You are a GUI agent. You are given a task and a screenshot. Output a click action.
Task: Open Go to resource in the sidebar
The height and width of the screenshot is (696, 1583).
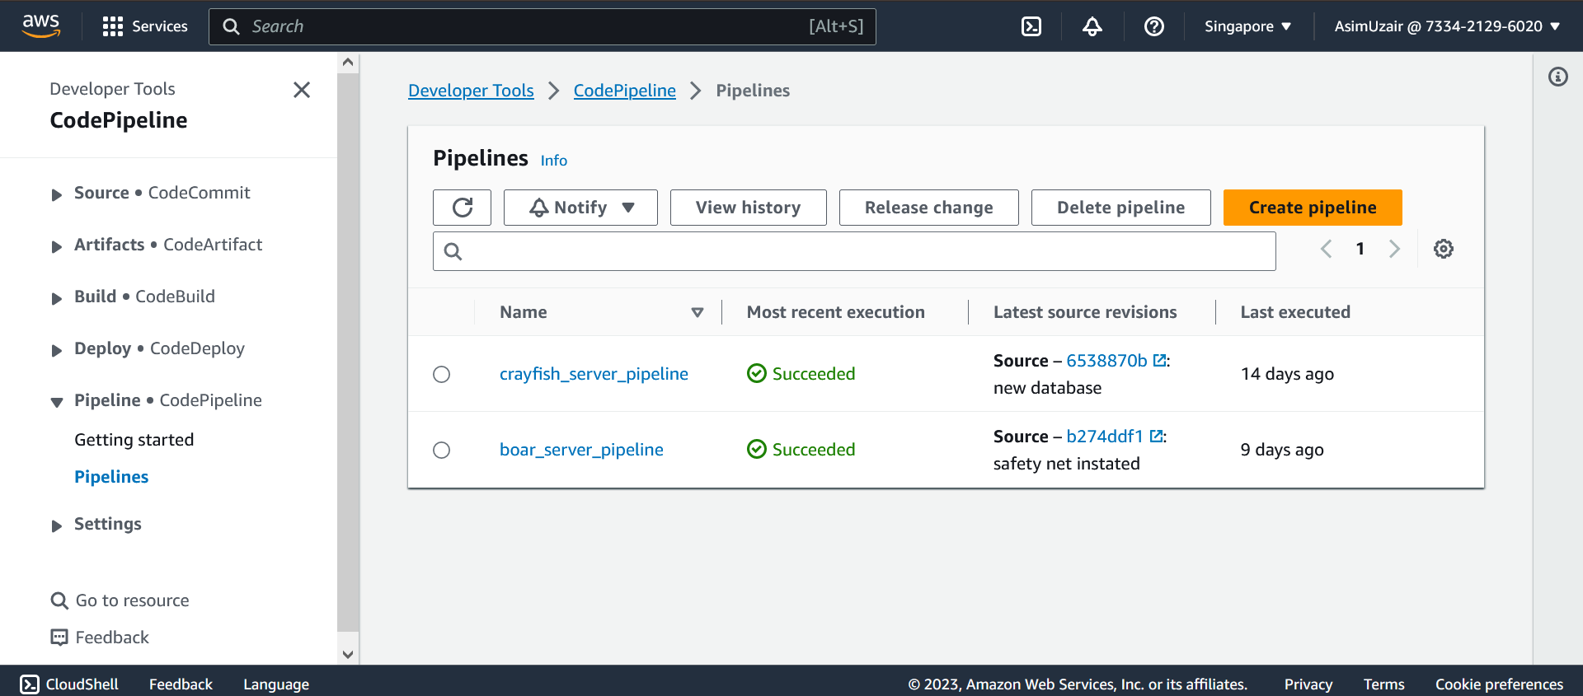pyautogui.click(x=132, y=600)
